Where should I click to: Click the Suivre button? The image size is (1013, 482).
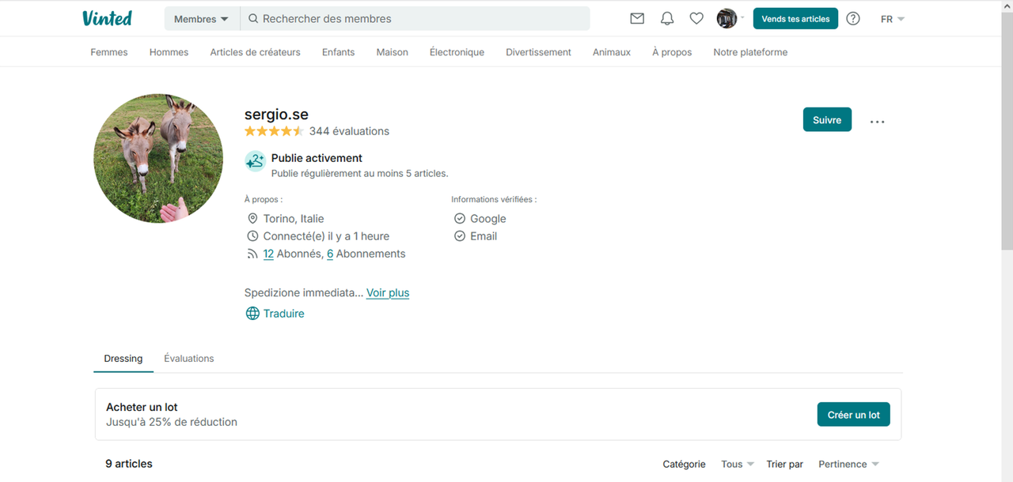827,119
